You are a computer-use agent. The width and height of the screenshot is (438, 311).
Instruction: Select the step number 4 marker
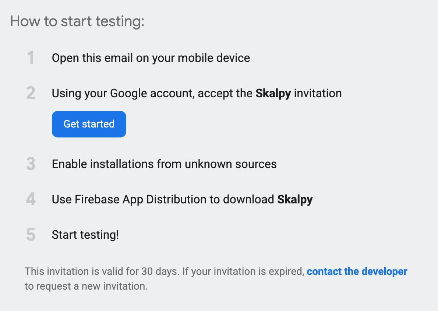(x=31, y=199)
